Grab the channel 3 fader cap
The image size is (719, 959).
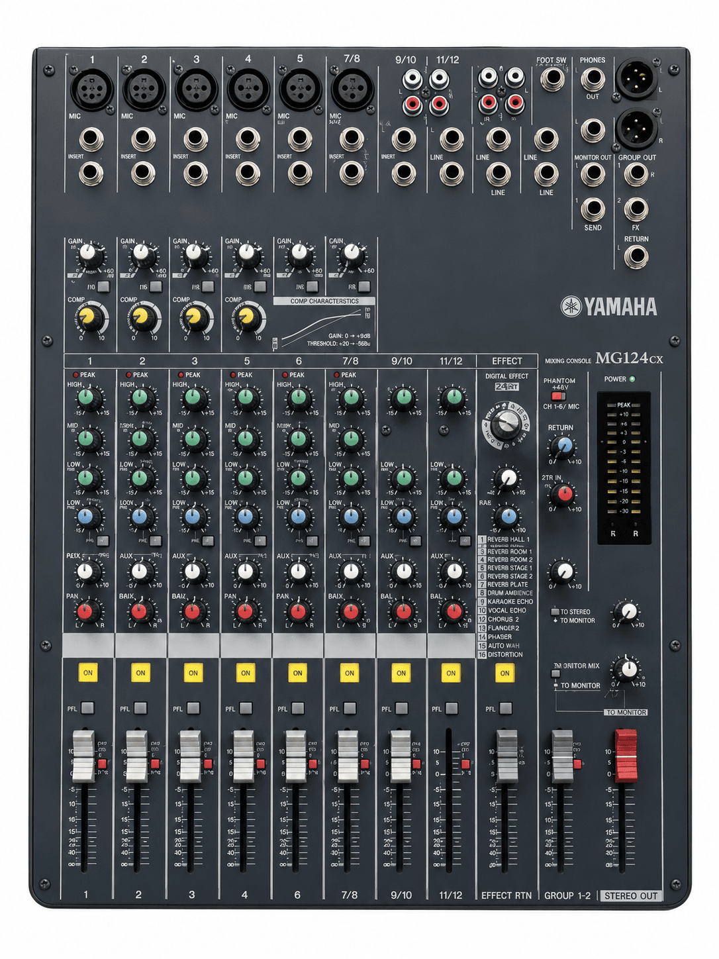190,756
